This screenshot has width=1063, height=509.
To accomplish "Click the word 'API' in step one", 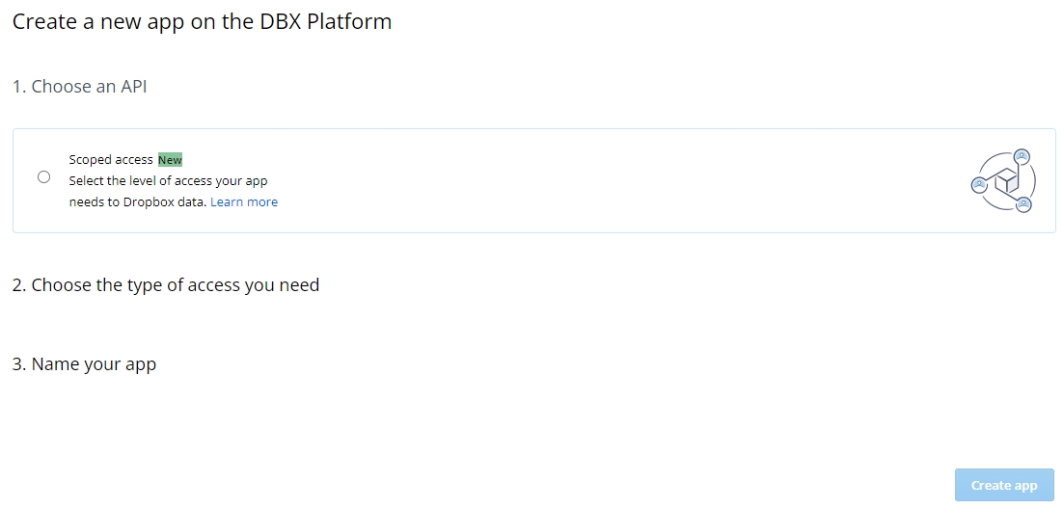I will click(x=133, y=87).
